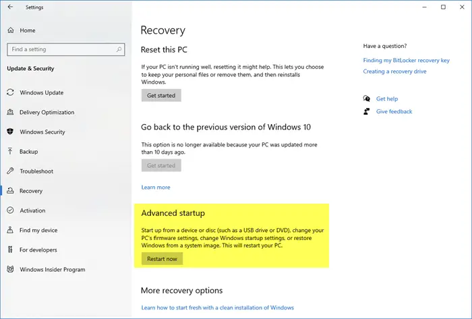The image size is (472, 319).
Task: Click the Get help chat icon
Action: [366, 98]
